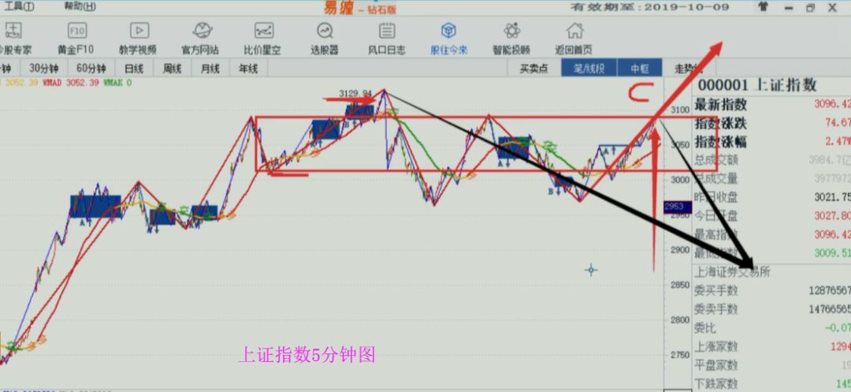Select 日线 daily chart tab
The height and width of the screenshot is (392, 851).
[134, 69]
